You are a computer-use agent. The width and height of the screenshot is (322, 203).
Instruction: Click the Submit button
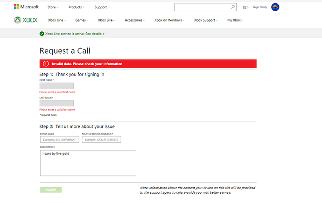[x=51, y=189]
